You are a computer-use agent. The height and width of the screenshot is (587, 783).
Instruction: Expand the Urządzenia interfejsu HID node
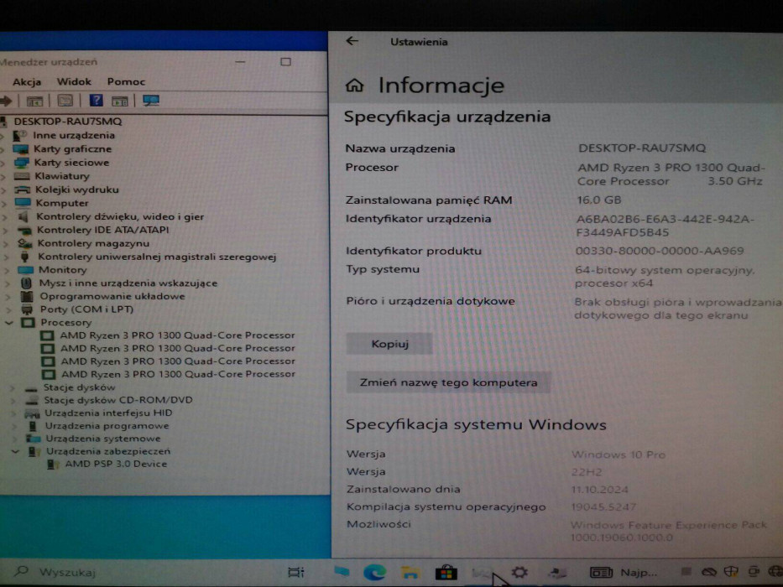pyautogui.click(x=14, y=413)
